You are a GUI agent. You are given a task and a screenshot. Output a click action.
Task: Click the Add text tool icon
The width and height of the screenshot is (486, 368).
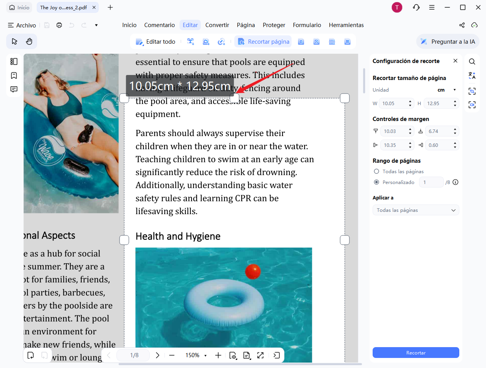(x=191, y=42)
